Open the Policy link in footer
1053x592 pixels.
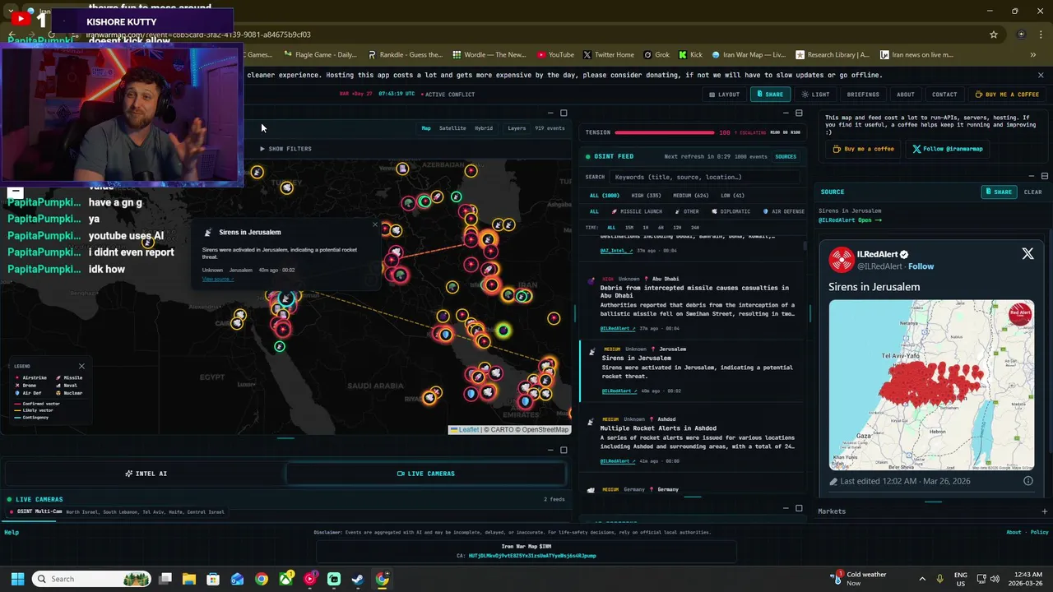(x=1040, y=532)
